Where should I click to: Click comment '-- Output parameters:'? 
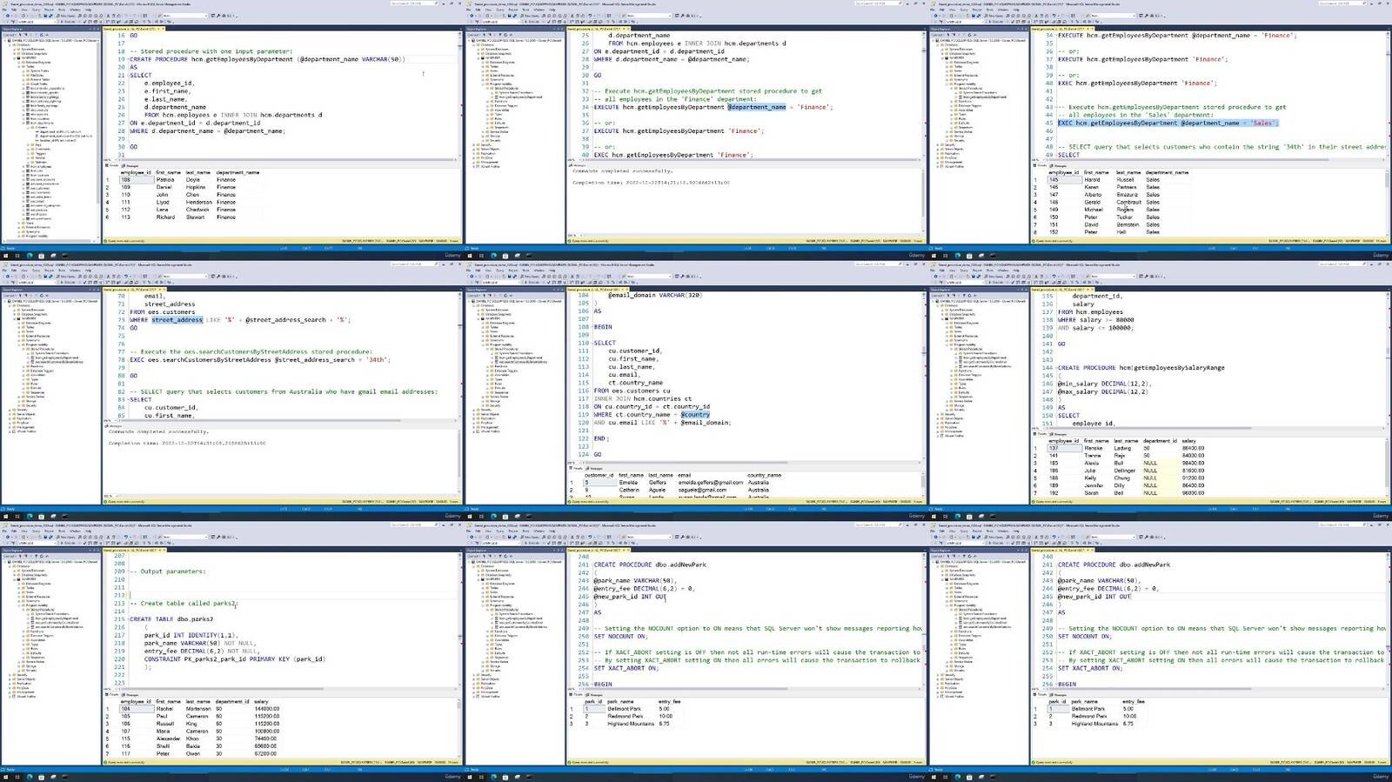pos(168,571)
